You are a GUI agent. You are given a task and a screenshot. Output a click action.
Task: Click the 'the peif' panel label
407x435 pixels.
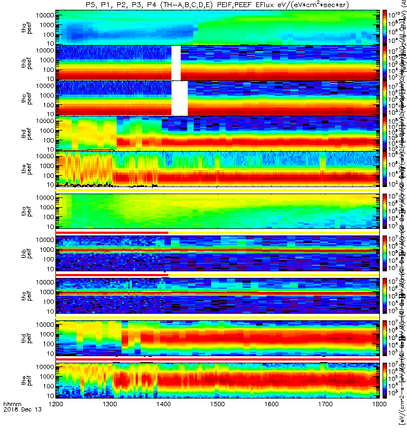point(27,381)
